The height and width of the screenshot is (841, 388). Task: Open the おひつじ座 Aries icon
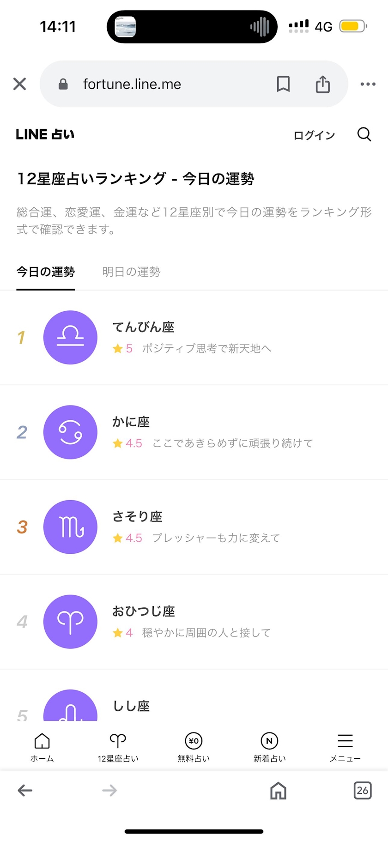70,622
